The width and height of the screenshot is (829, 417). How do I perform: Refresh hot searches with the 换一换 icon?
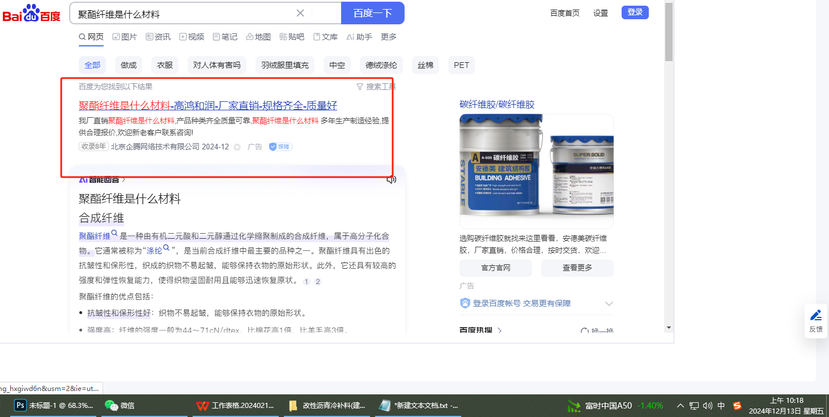click(598, 330)
